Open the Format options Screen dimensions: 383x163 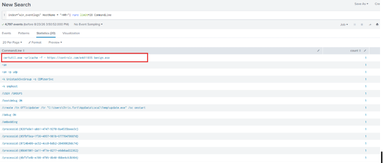coord(35,42)
